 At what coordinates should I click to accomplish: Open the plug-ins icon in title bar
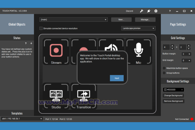point(149,11)
